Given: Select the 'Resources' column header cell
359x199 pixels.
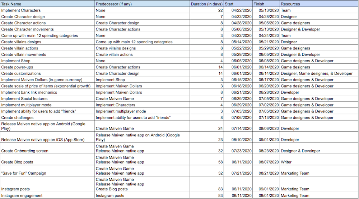Looking at the screenshot, I should (319, 4).
